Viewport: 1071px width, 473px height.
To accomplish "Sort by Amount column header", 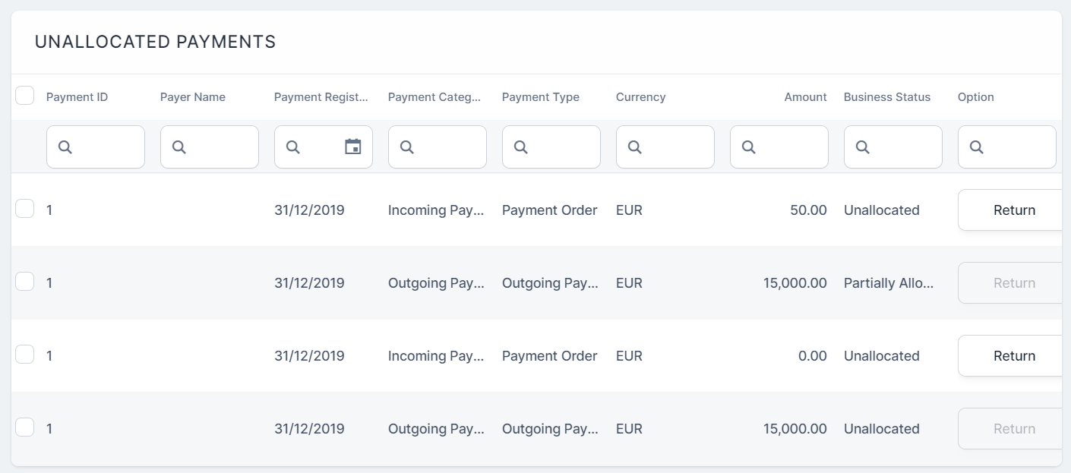I will tap(805, 97).
